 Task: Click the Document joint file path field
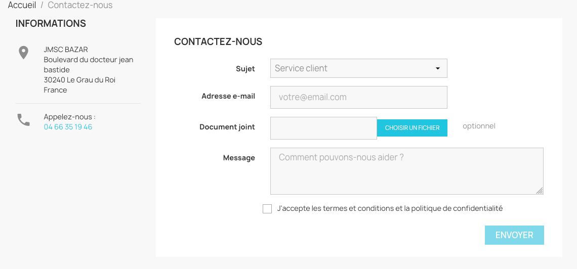tap(323, 128)
